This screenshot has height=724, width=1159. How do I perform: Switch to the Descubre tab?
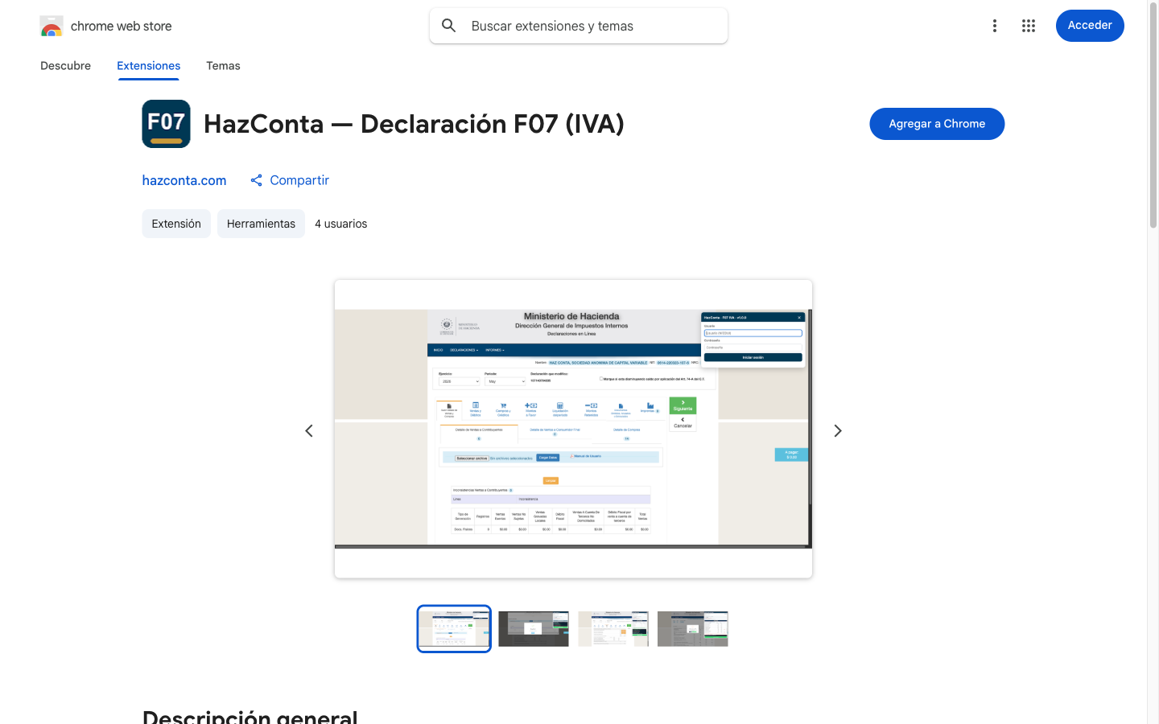tap(66, 66)
